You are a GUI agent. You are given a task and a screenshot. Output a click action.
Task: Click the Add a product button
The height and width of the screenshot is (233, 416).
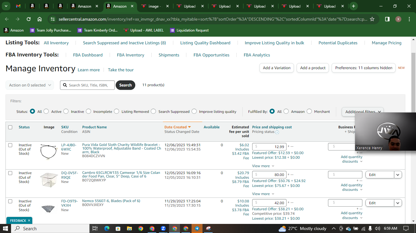(x=313, y=68)
